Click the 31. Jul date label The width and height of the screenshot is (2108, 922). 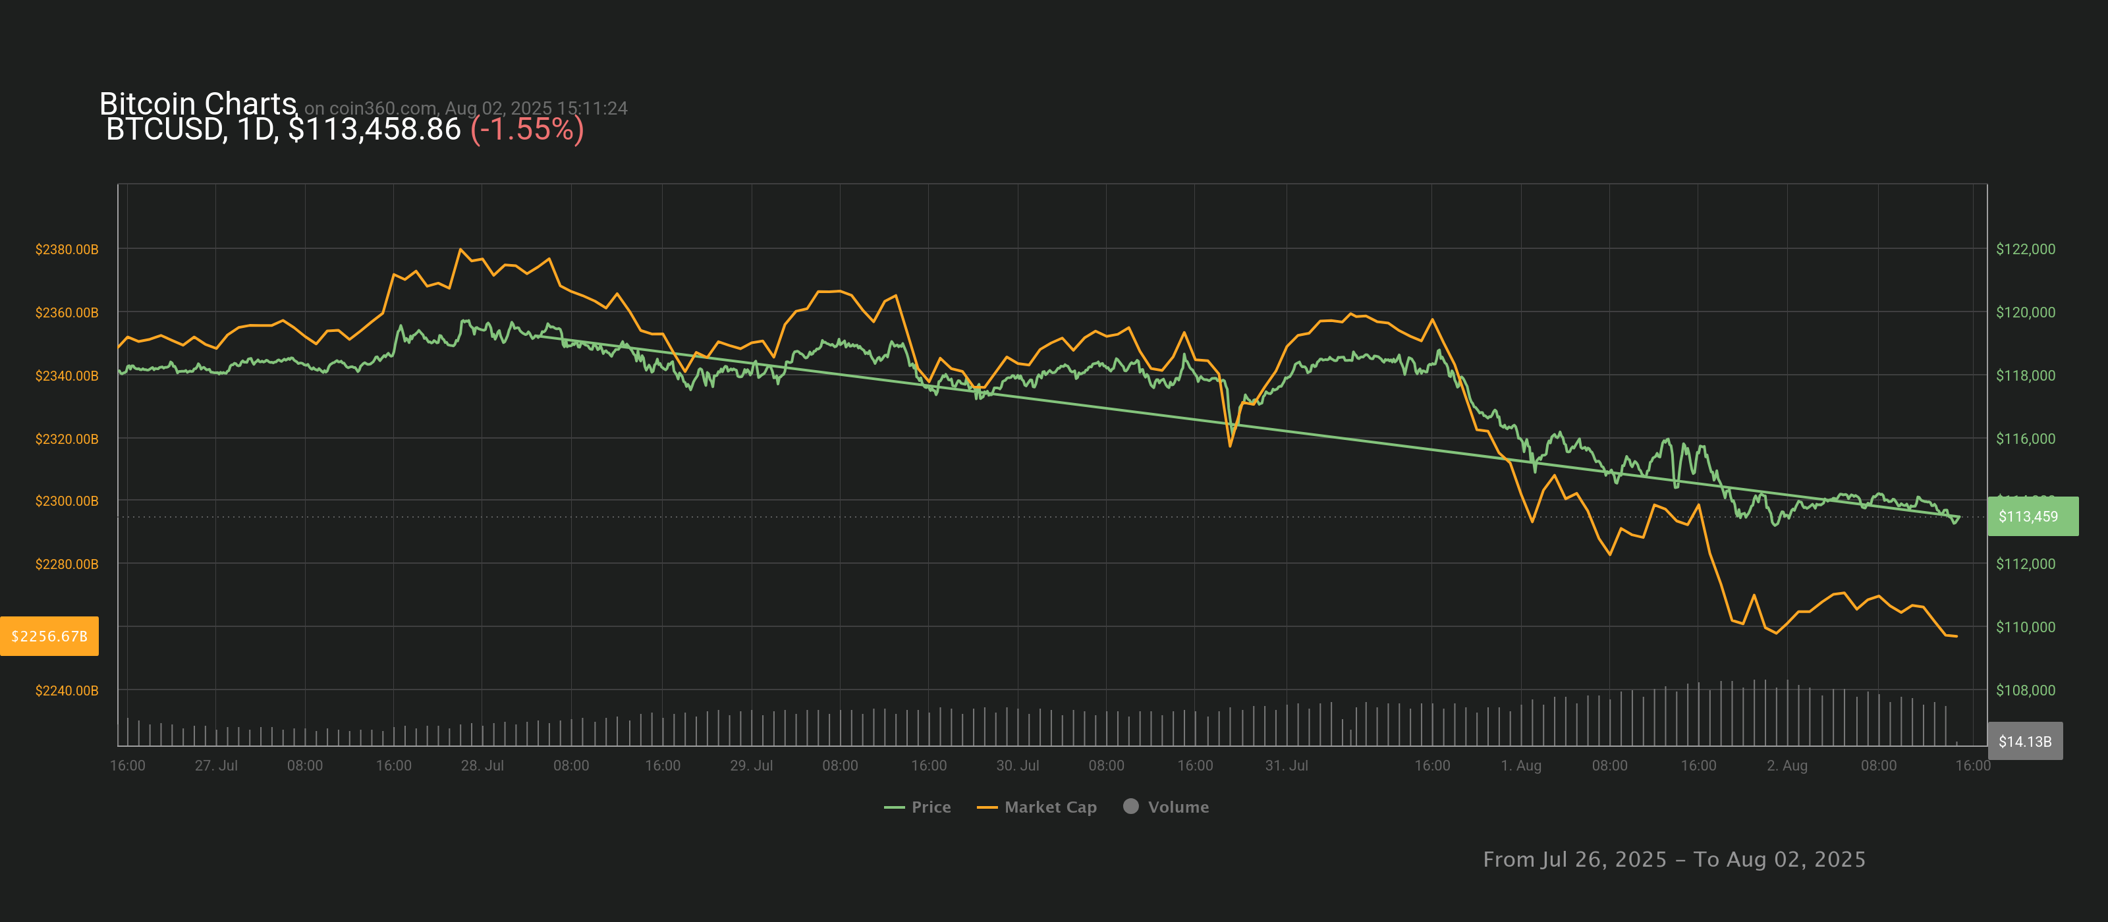click(1287, 765)
